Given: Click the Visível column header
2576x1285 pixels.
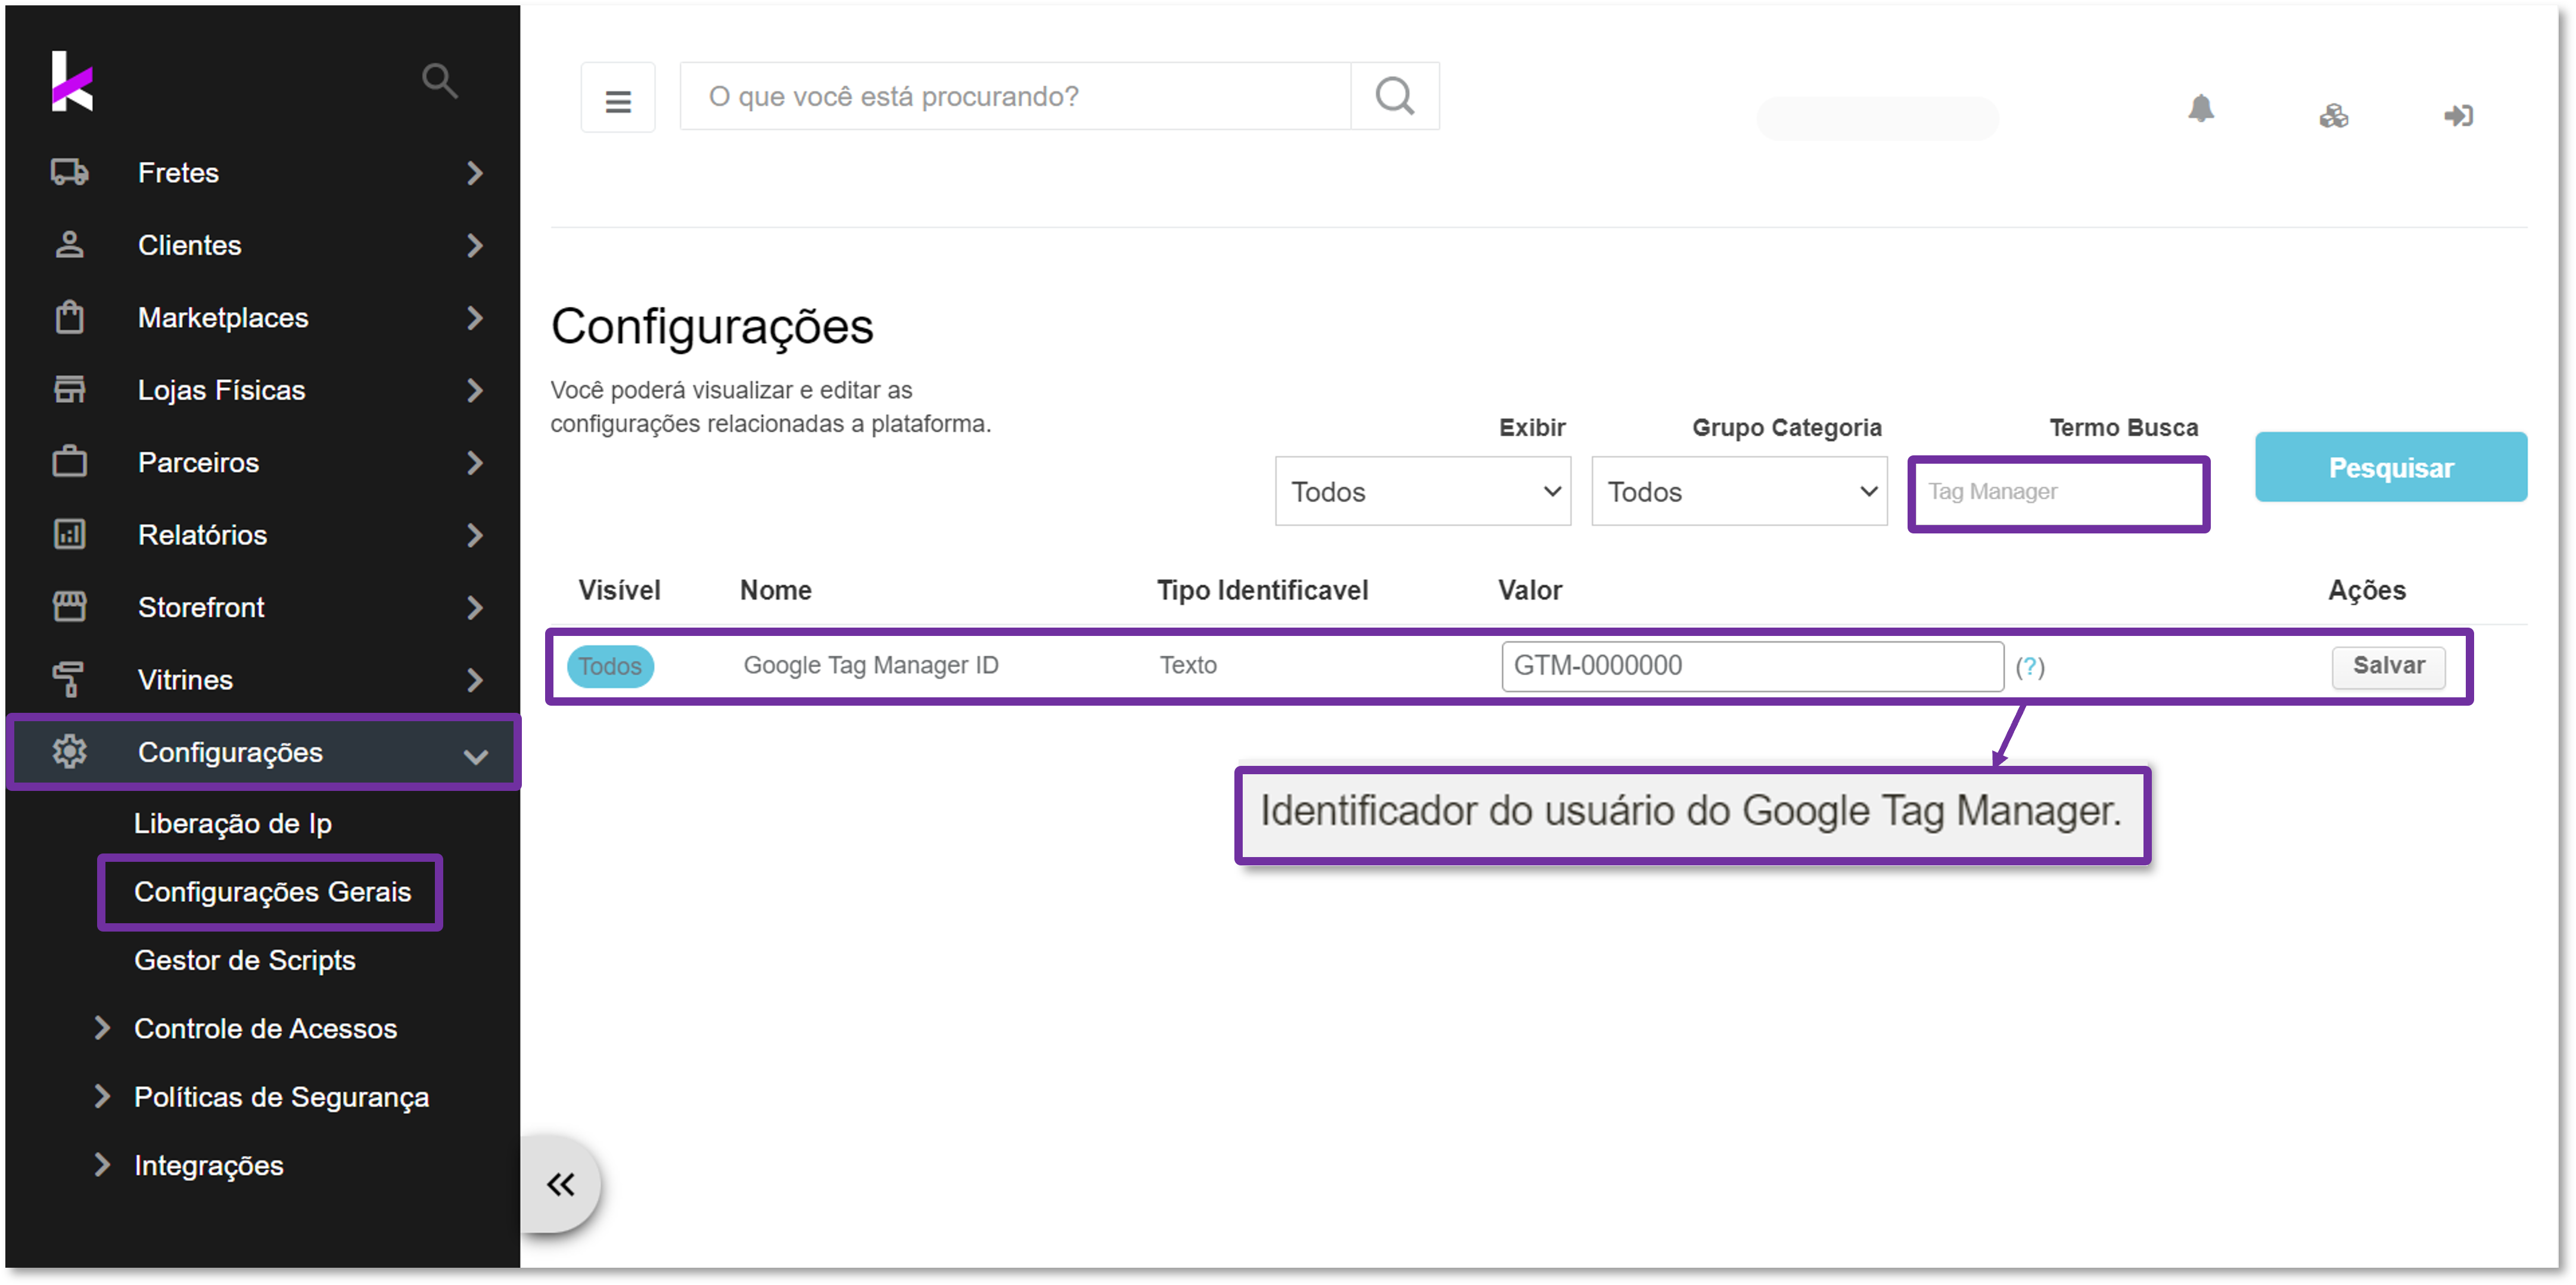Looking at the screenshot, I should [x=619, y=591].
